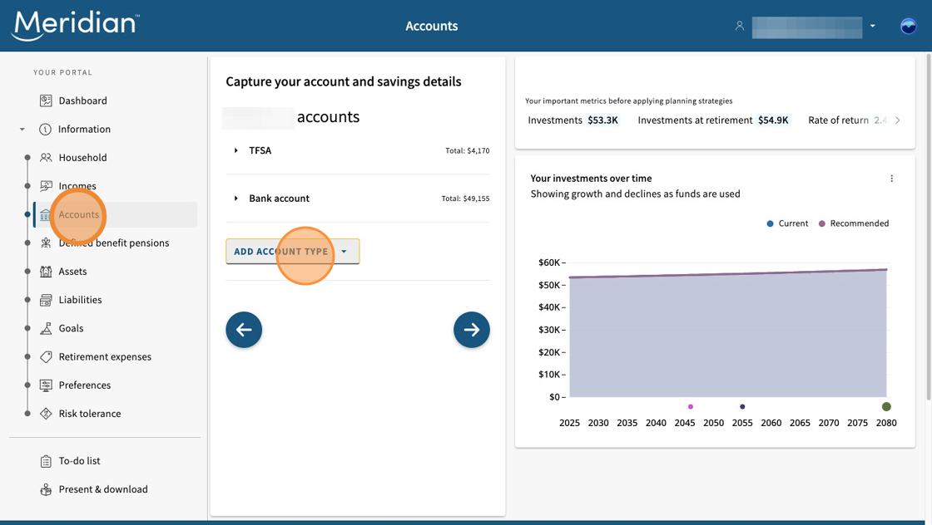
Task: Open the To-do list link
Action: pos(80,461)
